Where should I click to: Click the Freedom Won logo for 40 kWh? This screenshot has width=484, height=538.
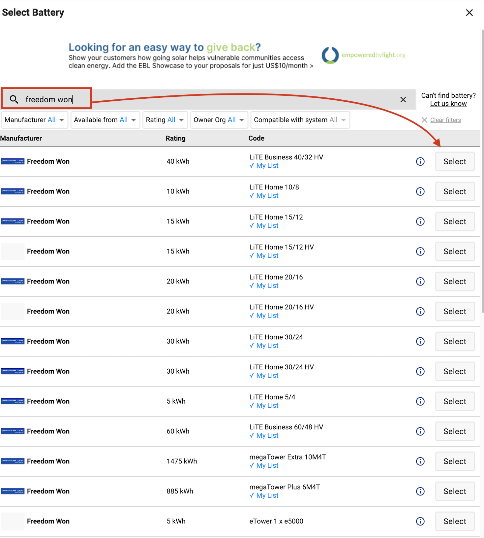click(13, 161)
